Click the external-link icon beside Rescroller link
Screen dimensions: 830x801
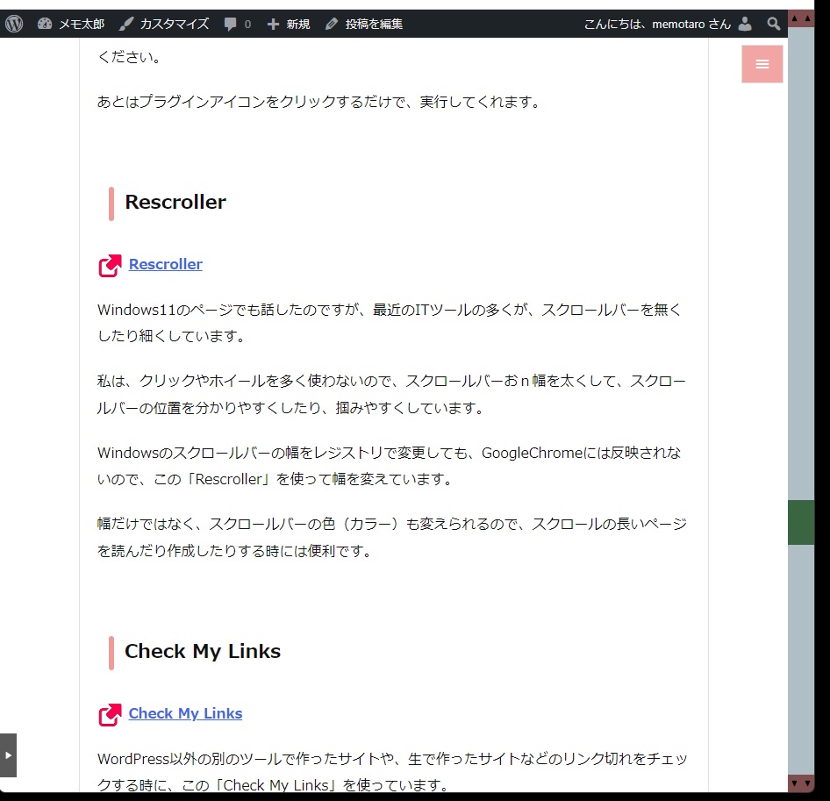tap(110, 265)
